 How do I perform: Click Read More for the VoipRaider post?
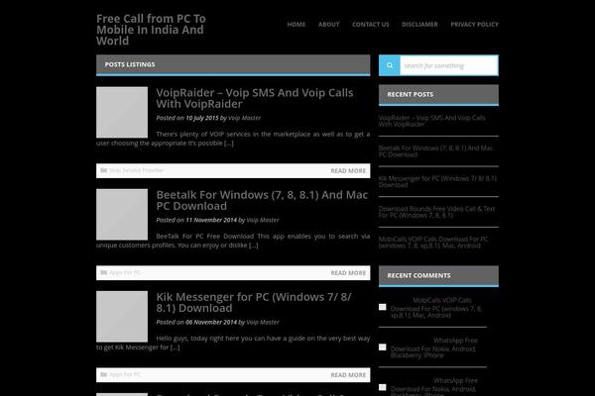tap(348, 171)
